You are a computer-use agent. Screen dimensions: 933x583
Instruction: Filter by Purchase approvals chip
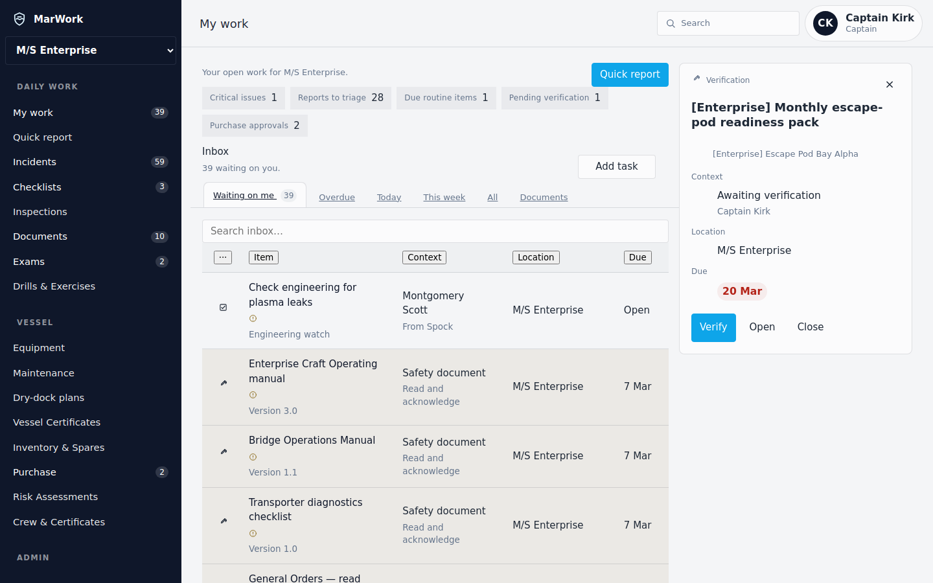tap(255, 126)
